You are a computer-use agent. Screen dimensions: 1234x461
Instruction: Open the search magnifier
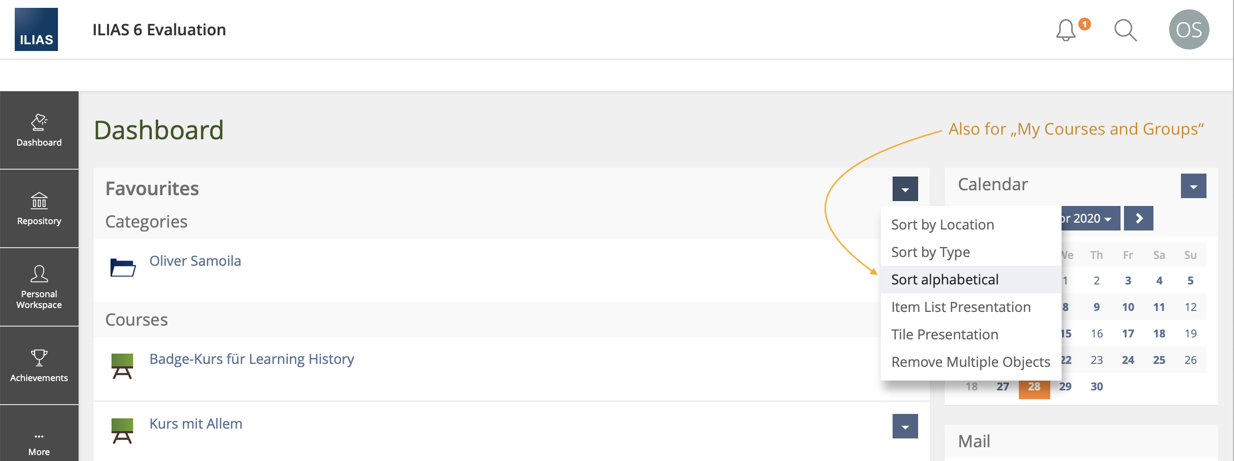[1125, 30]
